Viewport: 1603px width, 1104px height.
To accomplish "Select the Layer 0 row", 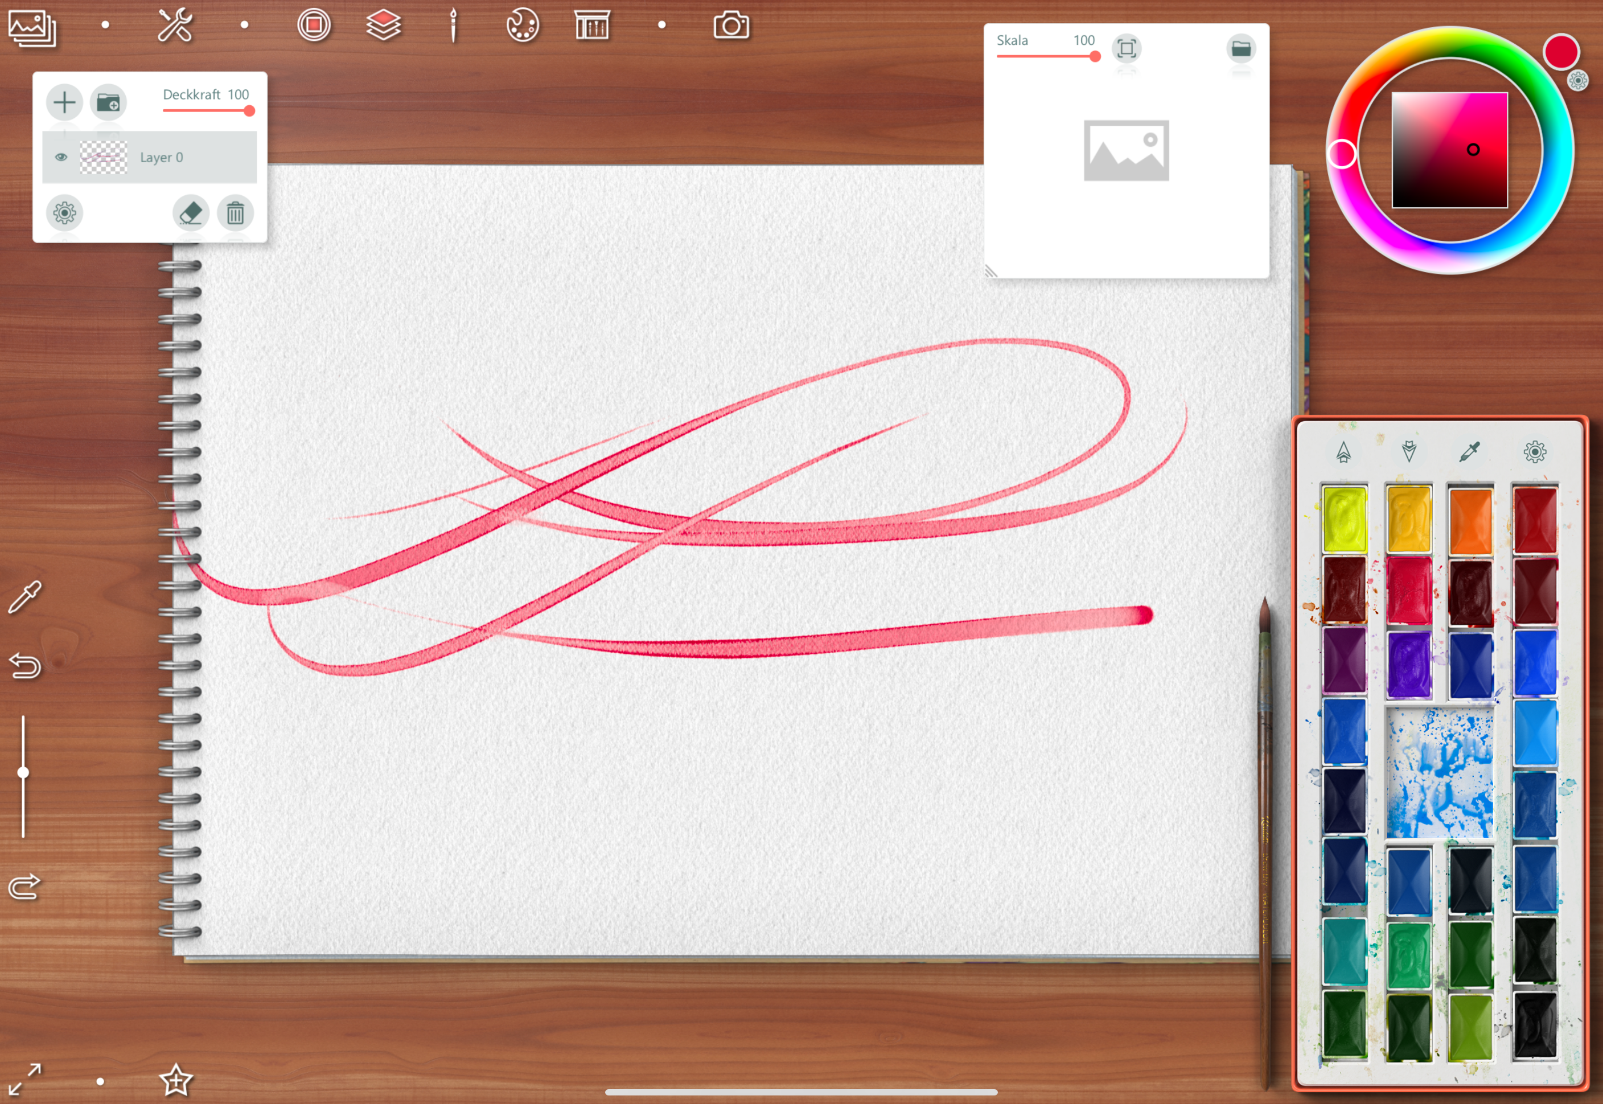I will click(150, 157).
